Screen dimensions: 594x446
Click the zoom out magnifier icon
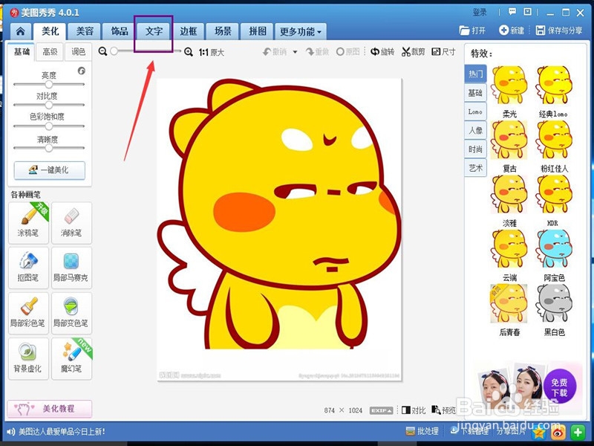click(102, 51)
